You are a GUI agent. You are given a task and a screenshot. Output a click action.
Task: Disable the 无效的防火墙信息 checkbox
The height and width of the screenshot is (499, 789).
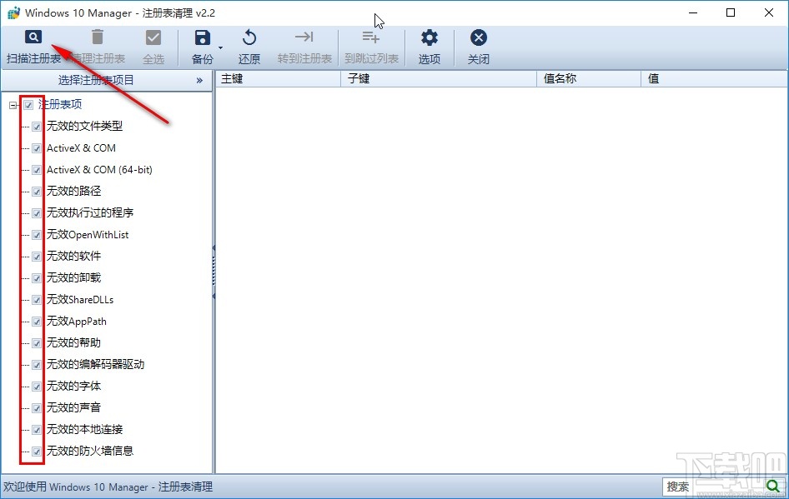click(36, 451)
